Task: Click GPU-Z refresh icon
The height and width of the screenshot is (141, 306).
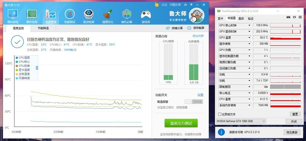Action: point(295,17)
